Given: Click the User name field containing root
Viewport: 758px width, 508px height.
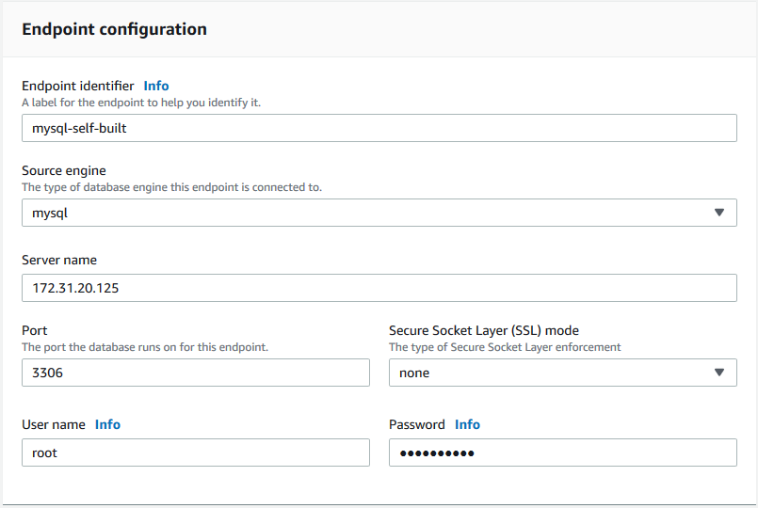Looking at the screenshot, I should pyautogui.click(x=195, y=452).
